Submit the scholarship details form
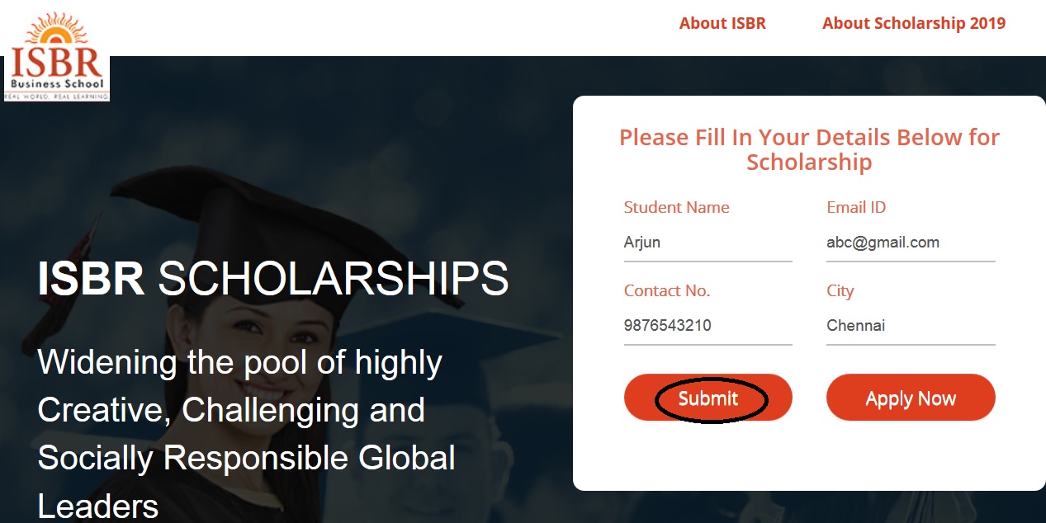 (708, 398)
